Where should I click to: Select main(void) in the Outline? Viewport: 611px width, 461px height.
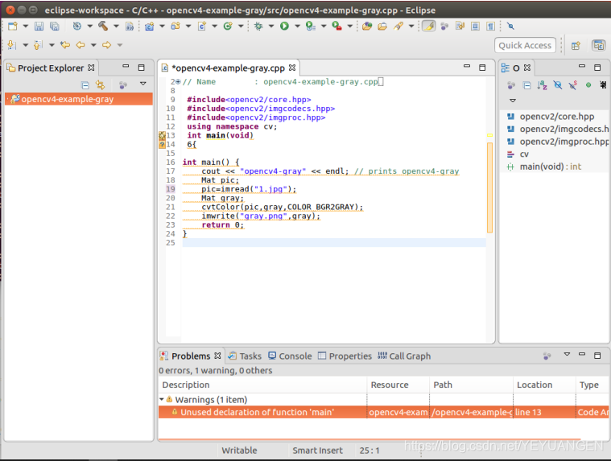tap(543, 167)
